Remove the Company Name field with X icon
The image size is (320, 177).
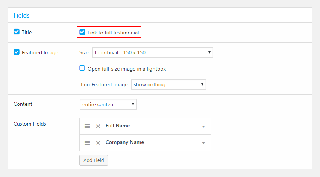click(x=98, y=143)
